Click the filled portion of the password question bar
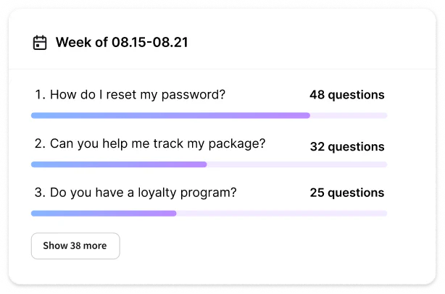The image size is (445, 294). point(170,115)
